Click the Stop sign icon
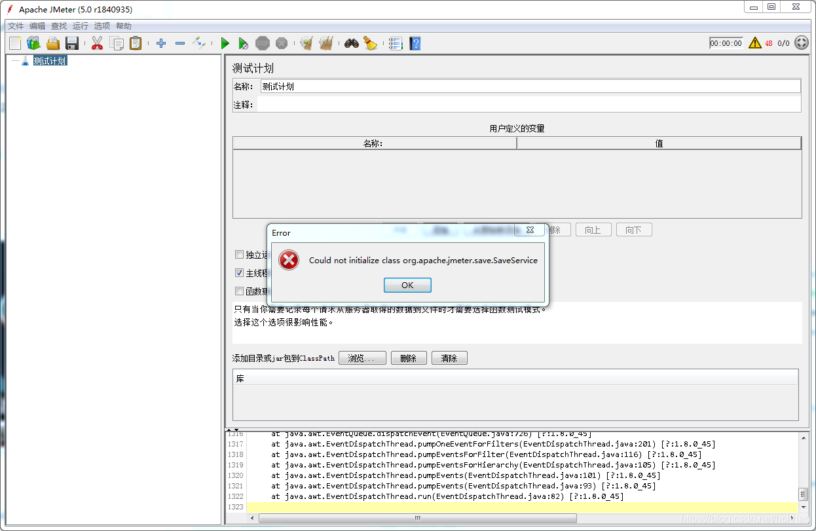This screenshot has height=531, width=816. (x=263, y=43)
